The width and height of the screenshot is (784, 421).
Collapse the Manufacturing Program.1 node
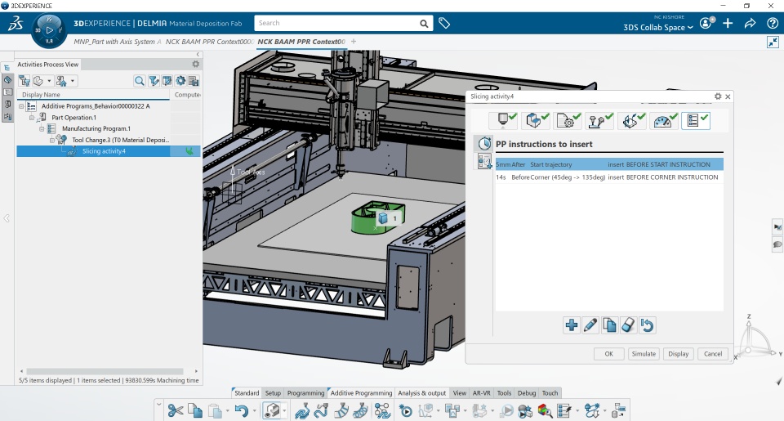tap(42, 128)
